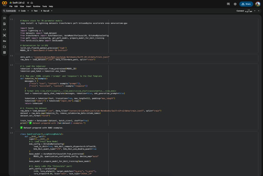Star the Swift LM v2 notebook

(x=28, y=3)
